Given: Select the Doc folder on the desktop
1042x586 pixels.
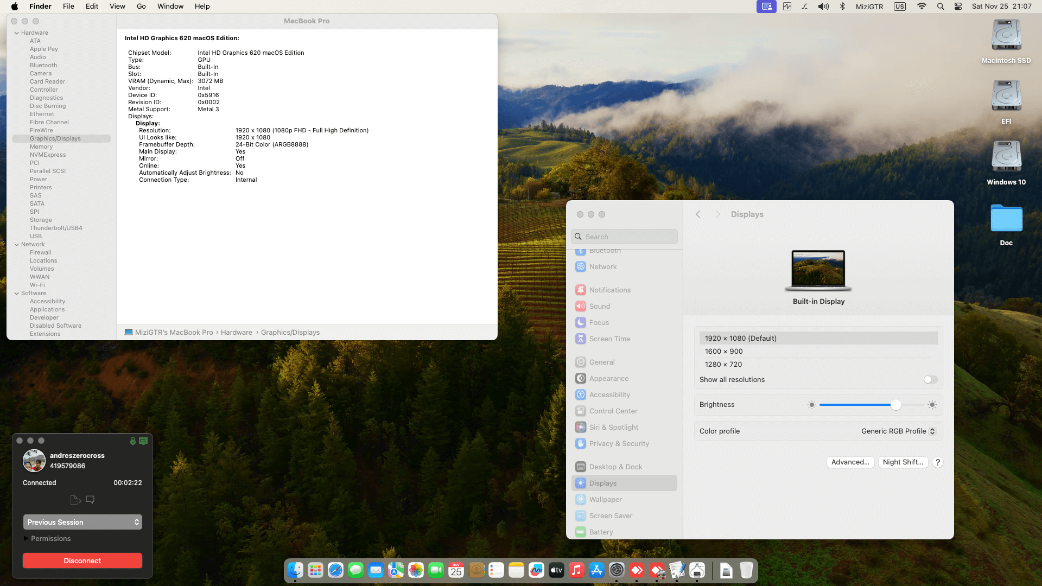Looking at the screenshot, I should pyautogui.click(x=1006, y=218).
